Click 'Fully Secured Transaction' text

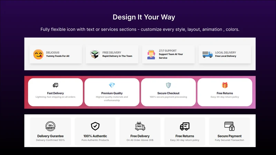(229, 140)
